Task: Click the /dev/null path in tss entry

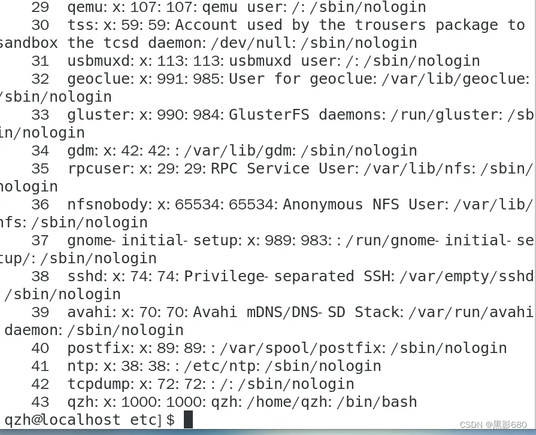Action: (x=253, y=43)
